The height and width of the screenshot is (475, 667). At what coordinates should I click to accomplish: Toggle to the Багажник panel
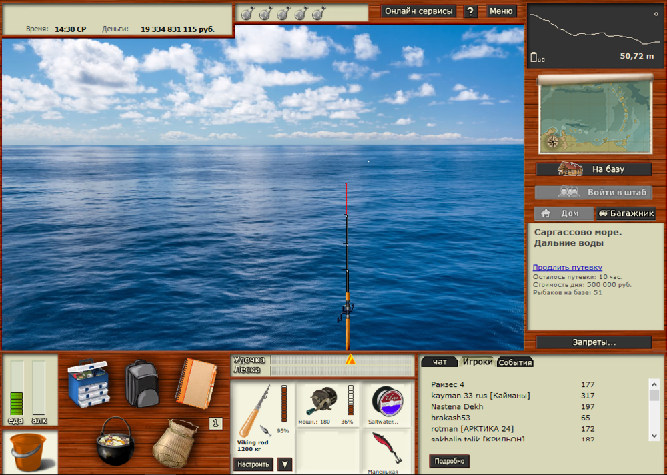pyautogui.click(x=626, y=213)
